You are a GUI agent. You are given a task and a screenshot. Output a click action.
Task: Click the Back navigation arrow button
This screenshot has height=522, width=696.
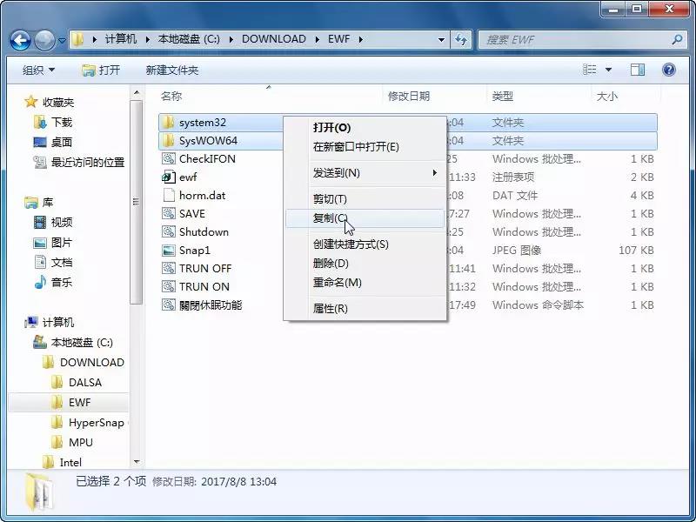tap(21, 40)
